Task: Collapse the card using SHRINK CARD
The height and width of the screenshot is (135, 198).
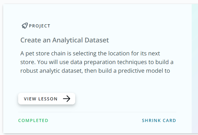Action: tap(159, 121)
